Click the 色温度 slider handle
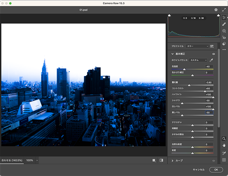 pyautogui.click(x=184, y=69)
